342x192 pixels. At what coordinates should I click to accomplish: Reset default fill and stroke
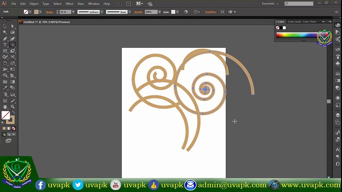(3, 123)
